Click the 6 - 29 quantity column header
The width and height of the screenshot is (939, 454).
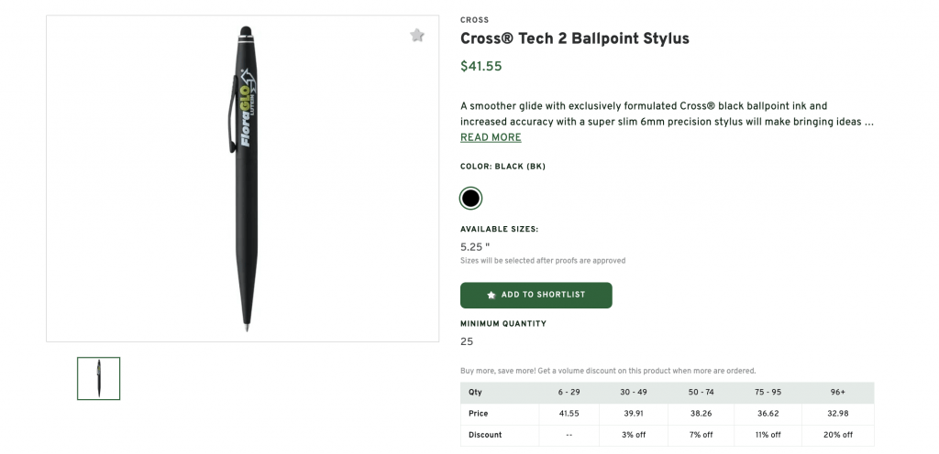(x=569, y=392)
